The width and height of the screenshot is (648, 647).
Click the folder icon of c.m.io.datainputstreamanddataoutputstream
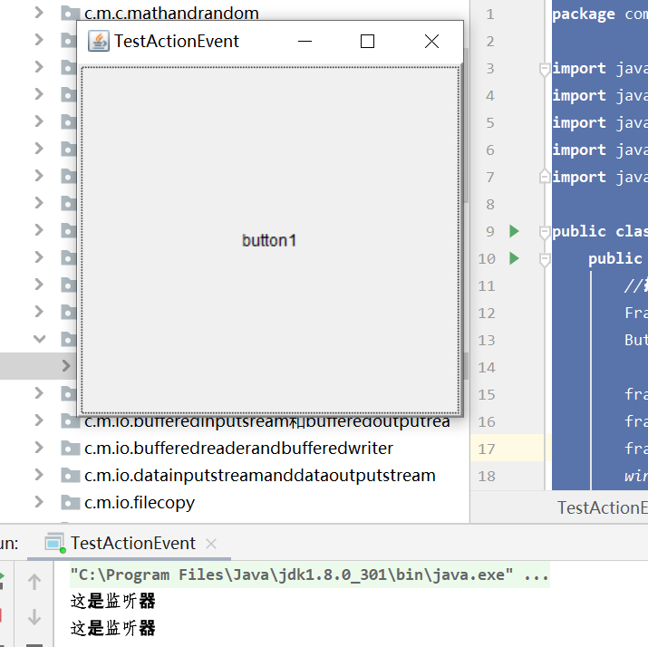click(x=71, y=476)
